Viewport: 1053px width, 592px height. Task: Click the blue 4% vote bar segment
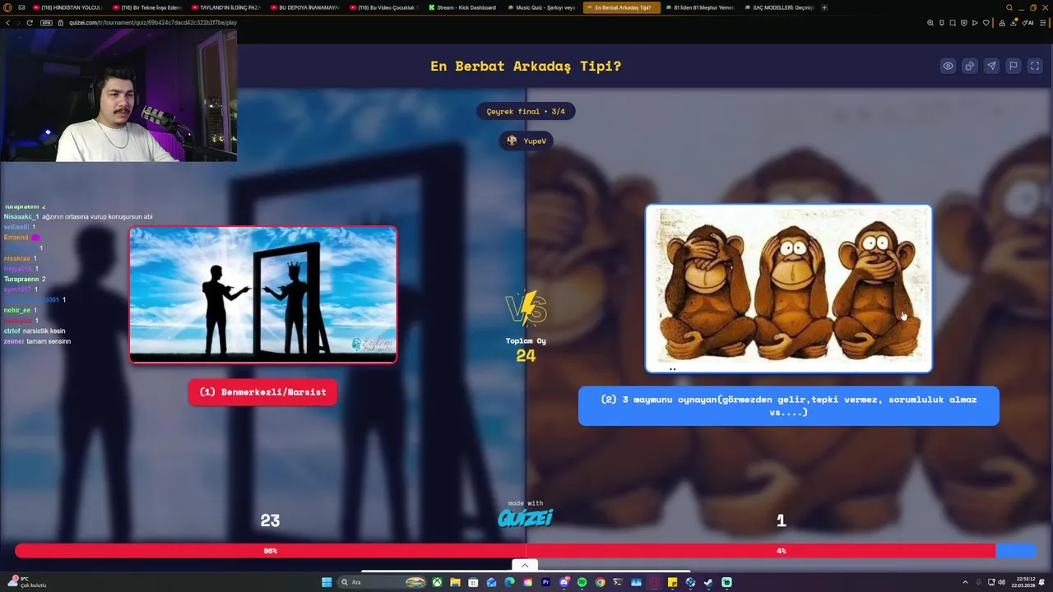1016,551
